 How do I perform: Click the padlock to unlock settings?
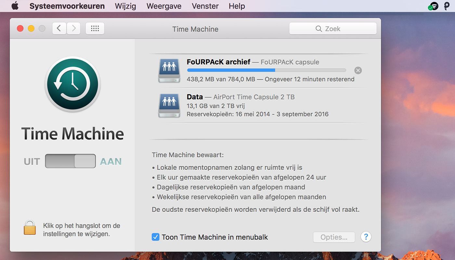tap(30, 227)
